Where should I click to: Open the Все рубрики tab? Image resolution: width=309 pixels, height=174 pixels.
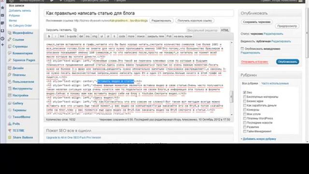pos(250,83)
